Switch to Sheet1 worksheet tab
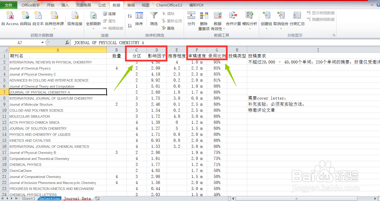380x201 pixels. tap(28, 198)
